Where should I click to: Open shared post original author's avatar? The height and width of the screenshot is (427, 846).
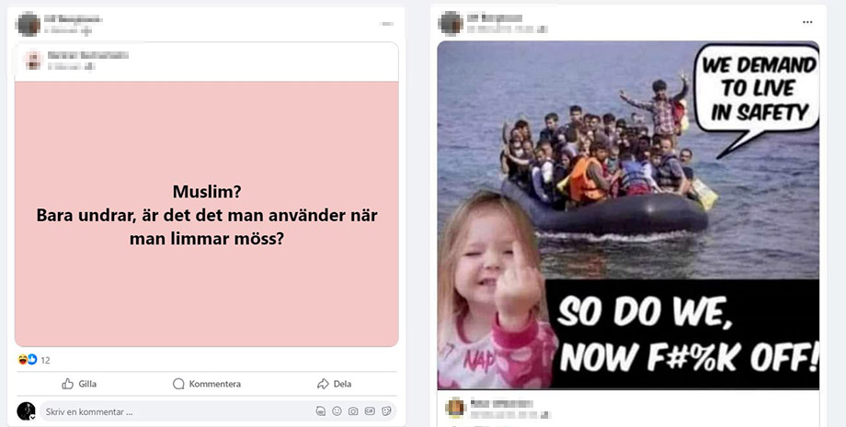coord(33,60)
